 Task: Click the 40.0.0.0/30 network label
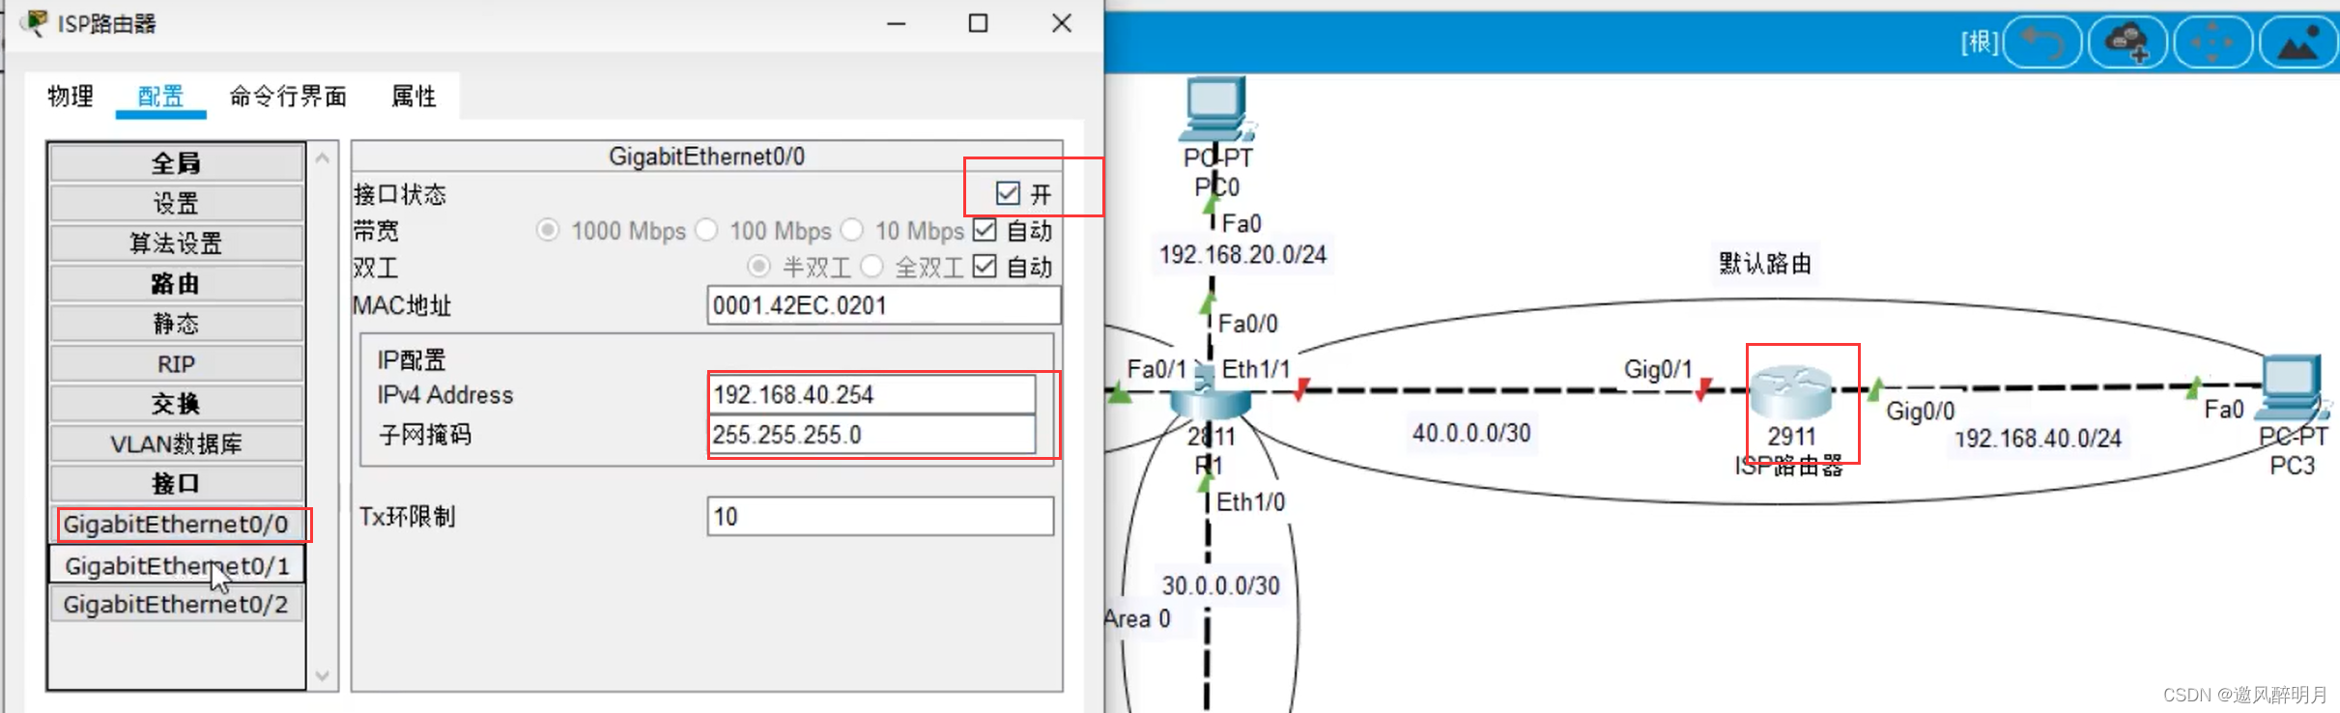(x=1471, y=433)
